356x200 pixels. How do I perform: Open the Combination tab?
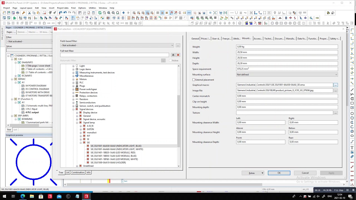(78, 172)
